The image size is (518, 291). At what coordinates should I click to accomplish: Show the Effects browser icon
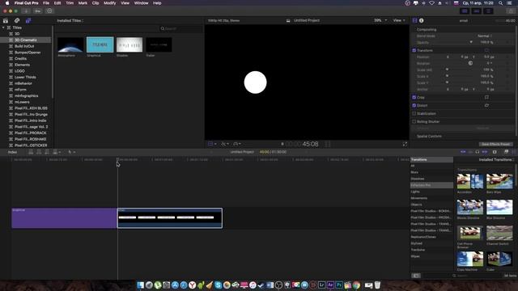(506, 152)
